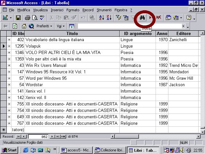205x154 pixels.
Task: Expand the Xenix vol. II row
Action: point(9,97)
